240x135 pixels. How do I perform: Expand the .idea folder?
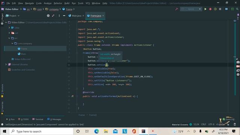[9, 28]
